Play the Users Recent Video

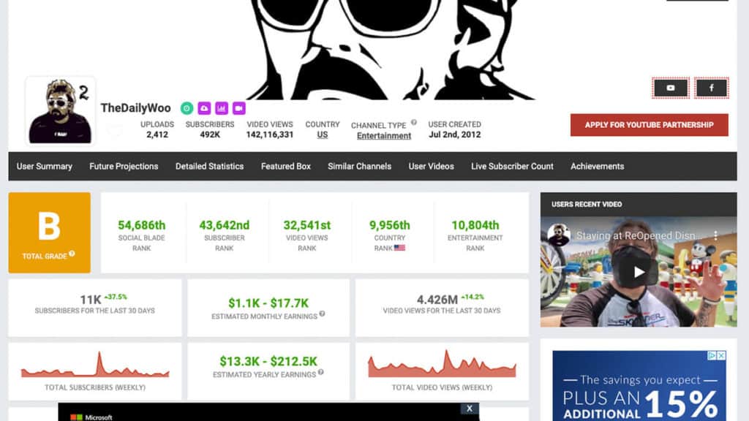(x=639, y=272)
